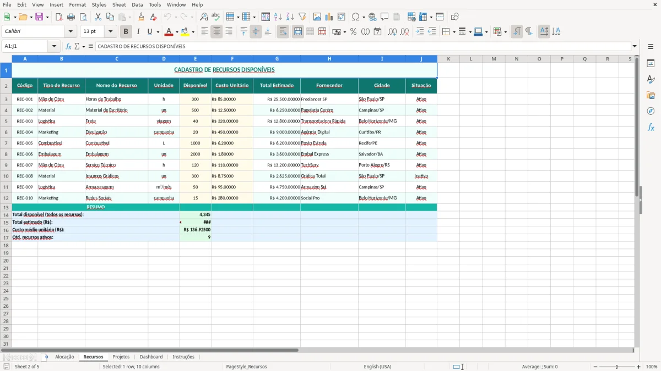Toggle Align Left
The height and width of the screenshot is (371, 661).
click(x=204, y=32)
